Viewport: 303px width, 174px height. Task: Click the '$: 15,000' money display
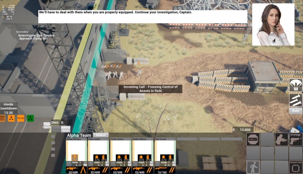pyautogui.click(x=243, y=130)
